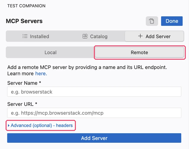Open the 'here' learn more link
The height and width of the screenshot is (149, 189).
[x=41, y=74]
